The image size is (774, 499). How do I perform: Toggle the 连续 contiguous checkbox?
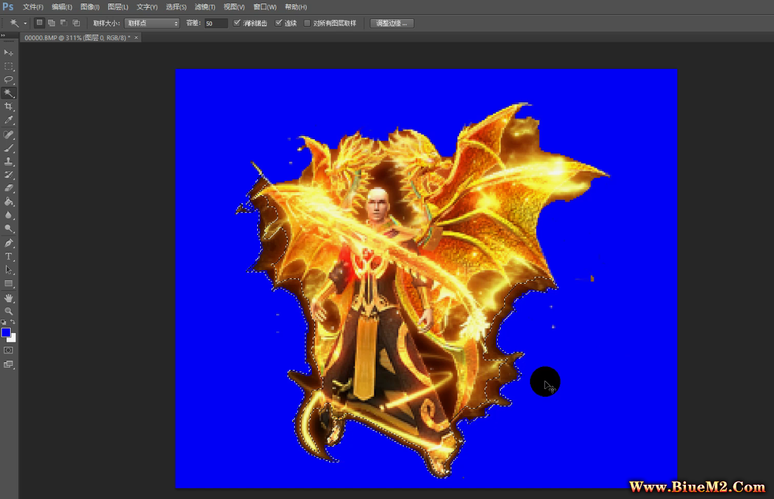(x=278, y=23)
